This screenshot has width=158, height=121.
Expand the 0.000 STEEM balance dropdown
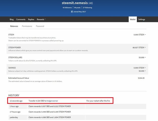coord(140,35)
